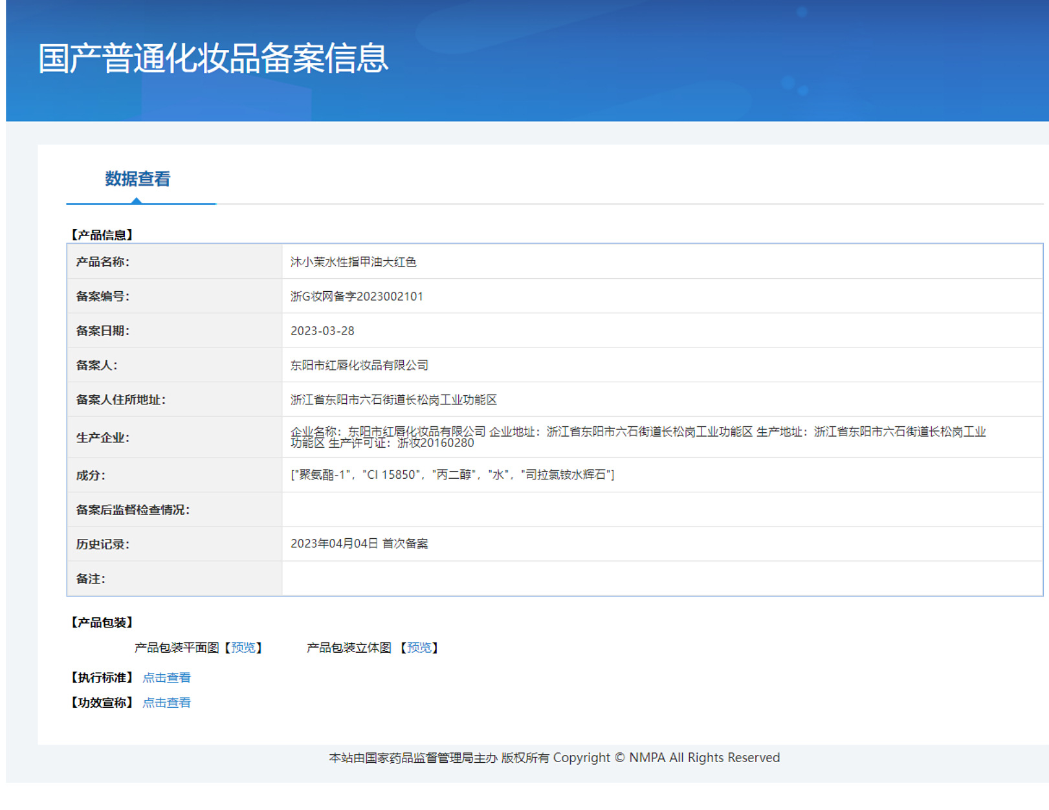This screenshot has width=1049, height=810.
Task: Click the empty 备注 value cell
Action: [661, 578]
